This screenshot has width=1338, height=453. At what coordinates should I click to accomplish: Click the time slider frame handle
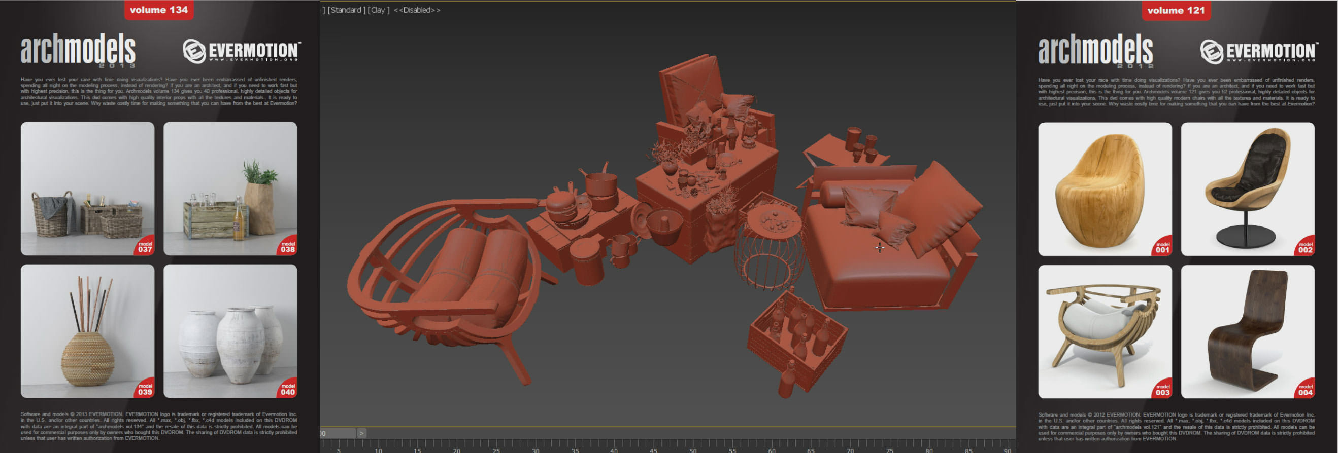click(x=338, y=433)
